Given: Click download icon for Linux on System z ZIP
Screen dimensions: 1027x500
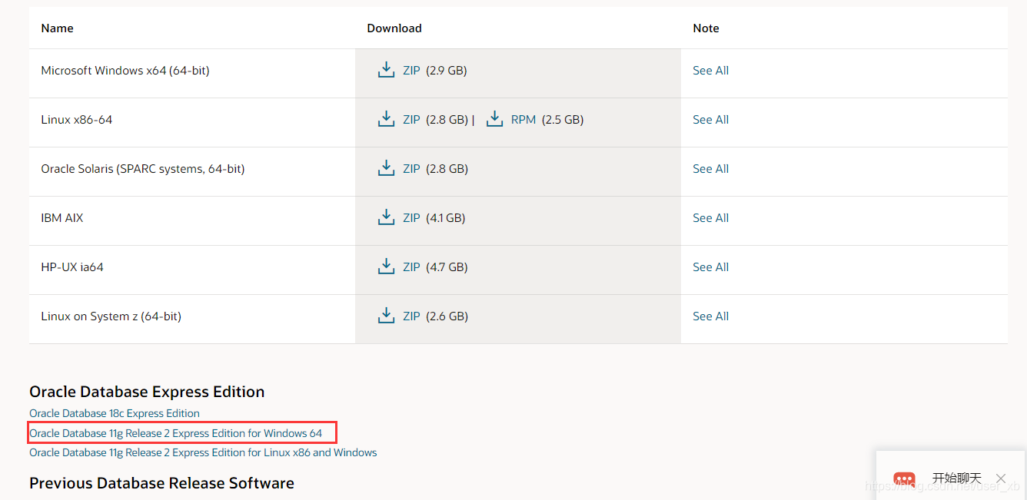Looking at the screenshot, I should (386, 316).
